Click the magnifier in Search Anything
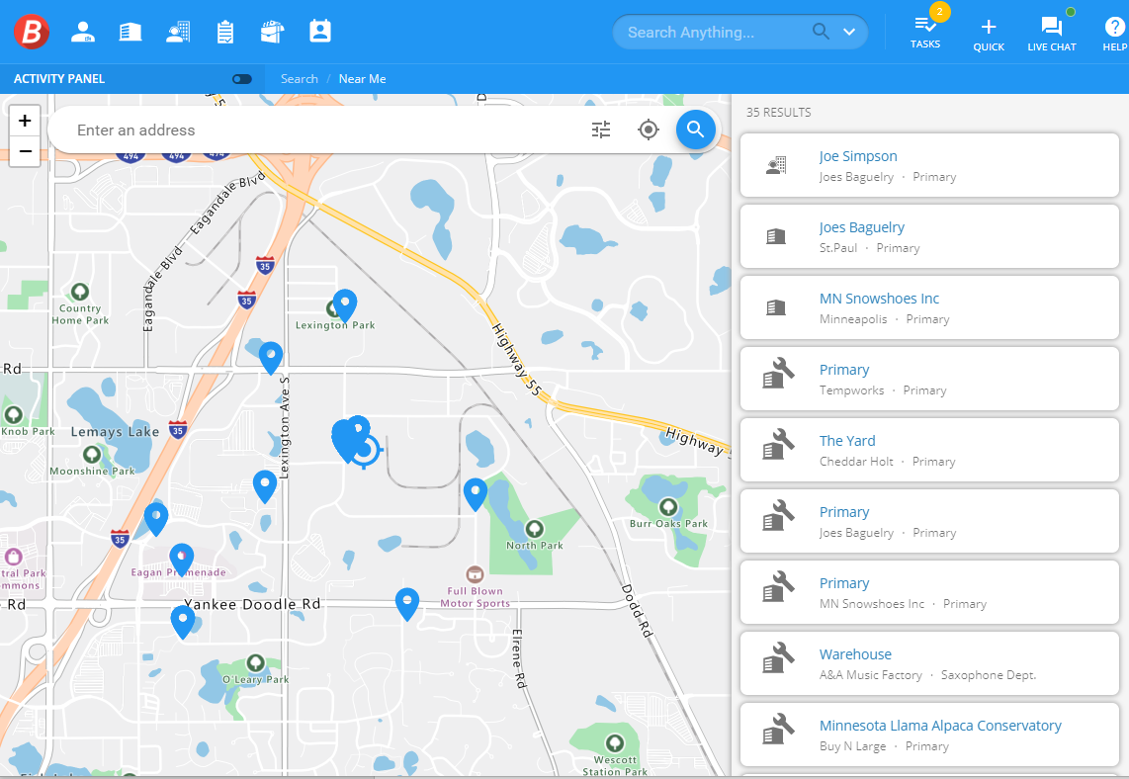The height and width of the screenshot is (779, 1129). point(821,32)
